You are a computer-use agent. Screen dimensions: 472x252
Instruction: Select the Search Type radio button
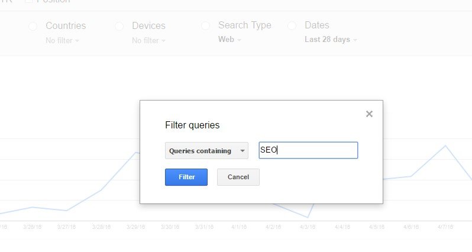coord(206,26)
